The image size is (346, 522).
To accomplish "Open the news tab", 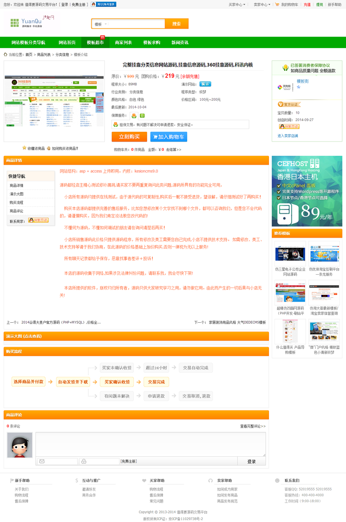I will click(180, 43).
